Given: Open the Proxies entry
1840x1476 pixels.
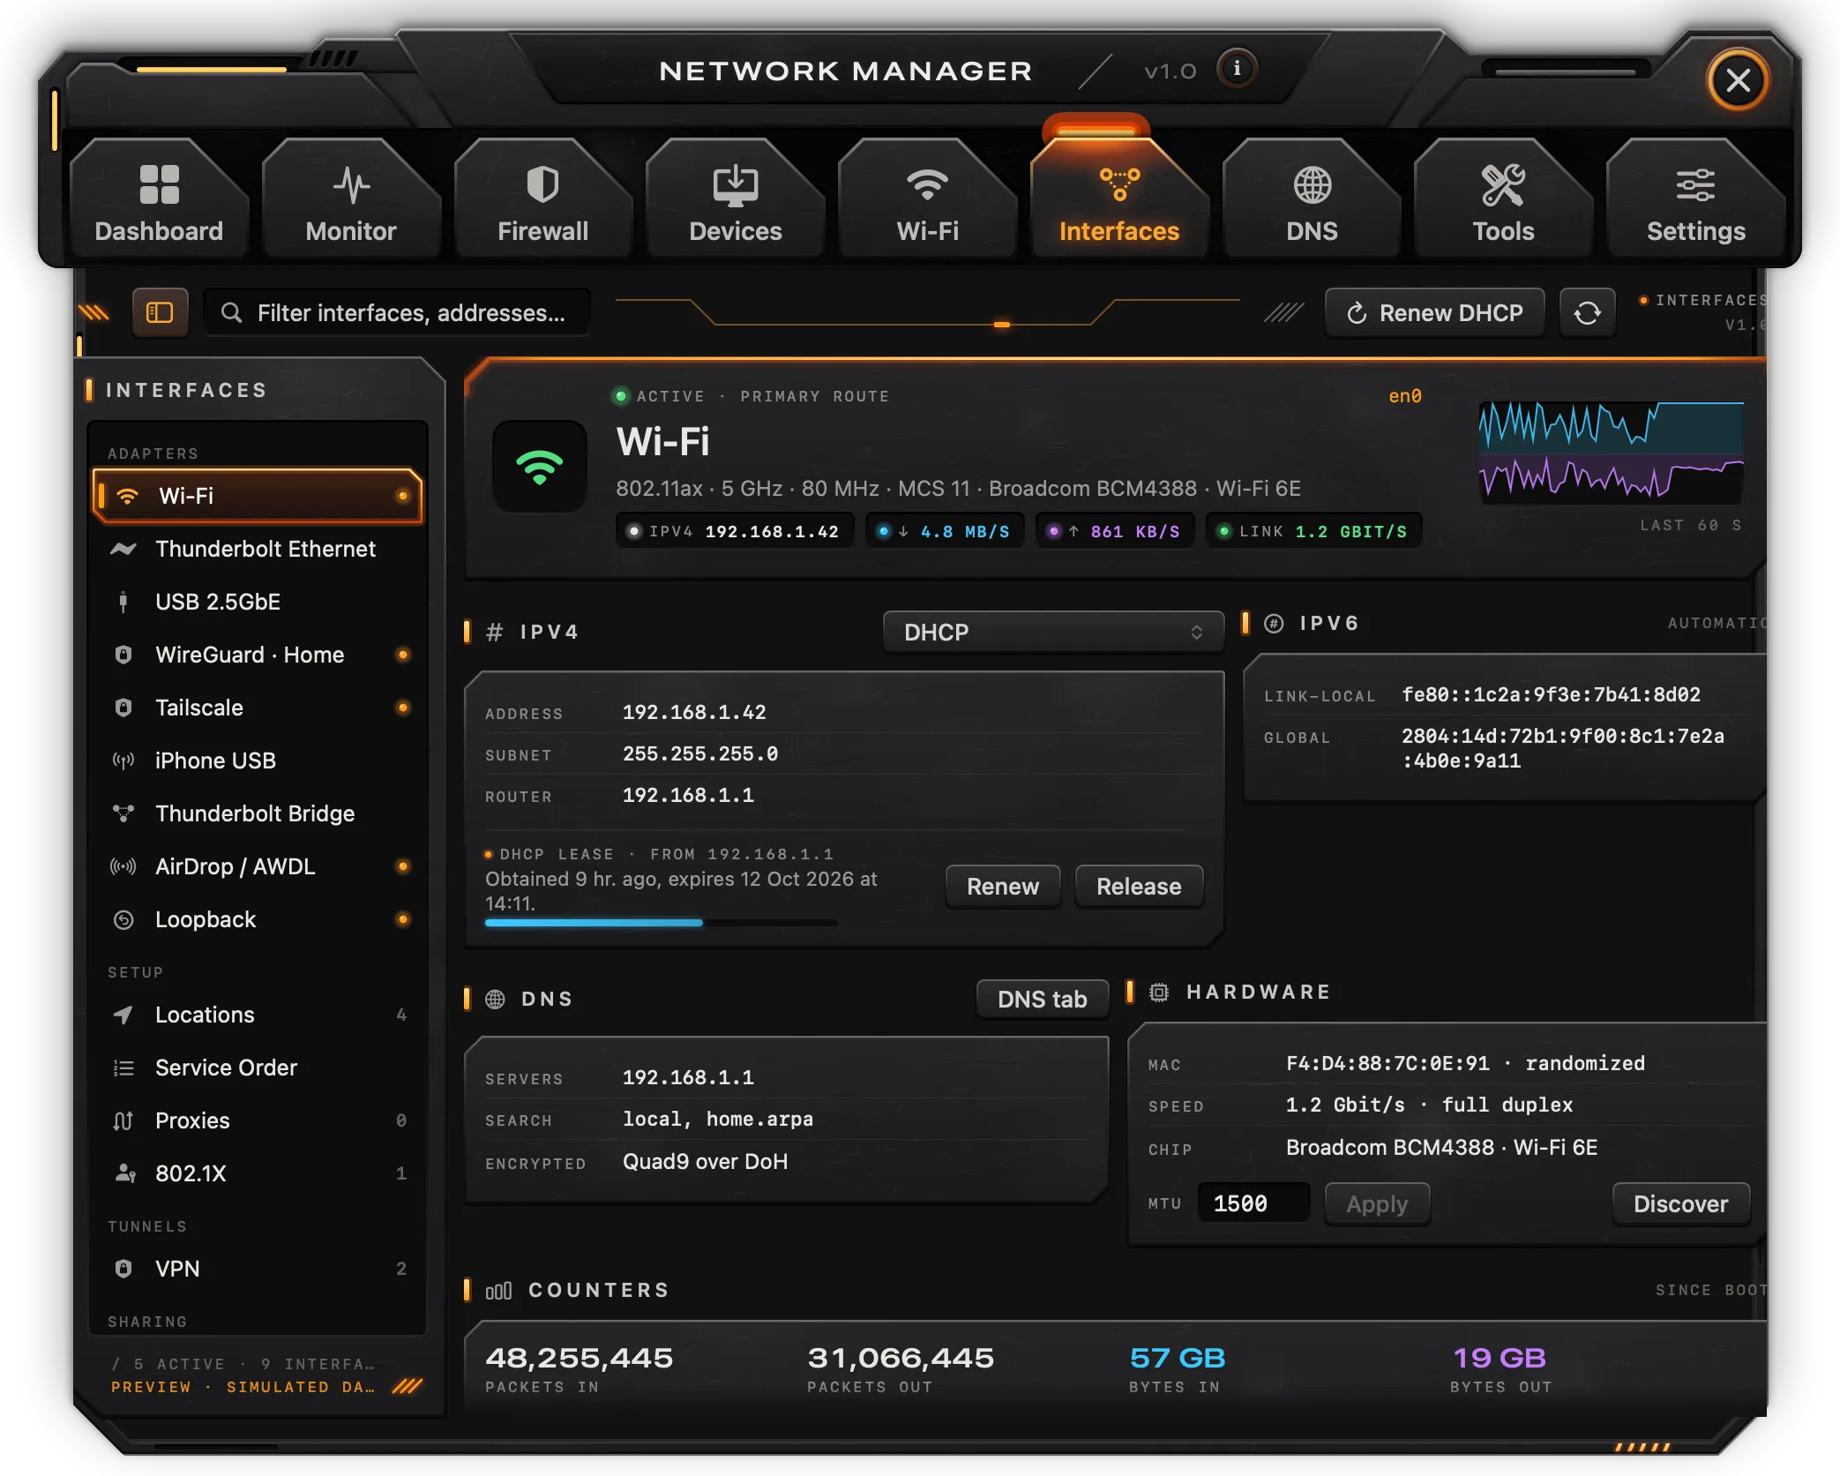Looking at the screenshot, I should click(x=258, y=1120).
